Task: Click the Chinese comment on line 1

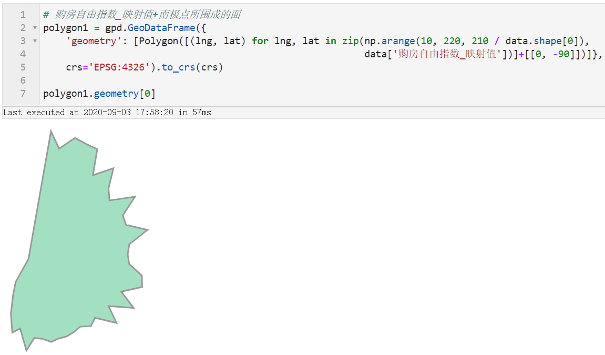Action: click(x=142, y=15)
